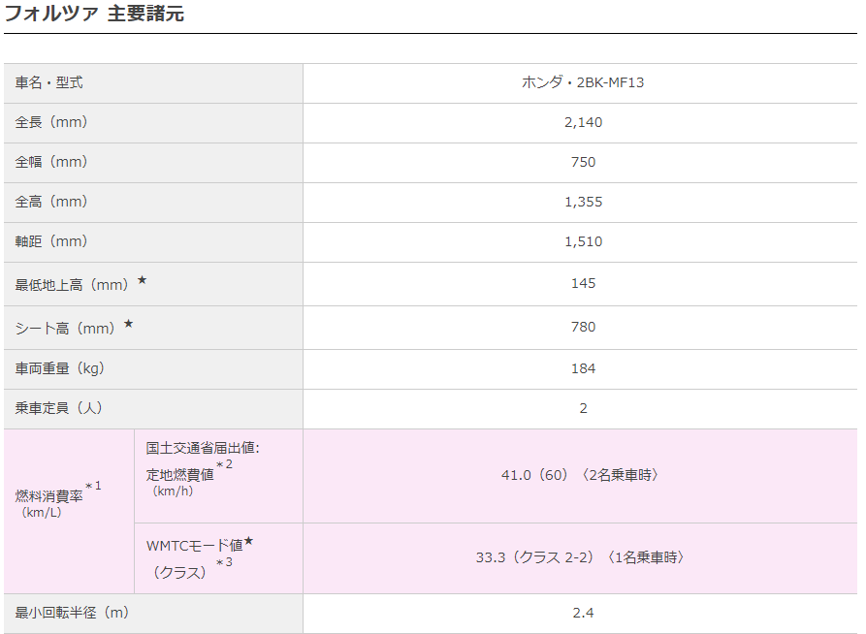Select the ground clearance value '145'

(x=583, y=283)
